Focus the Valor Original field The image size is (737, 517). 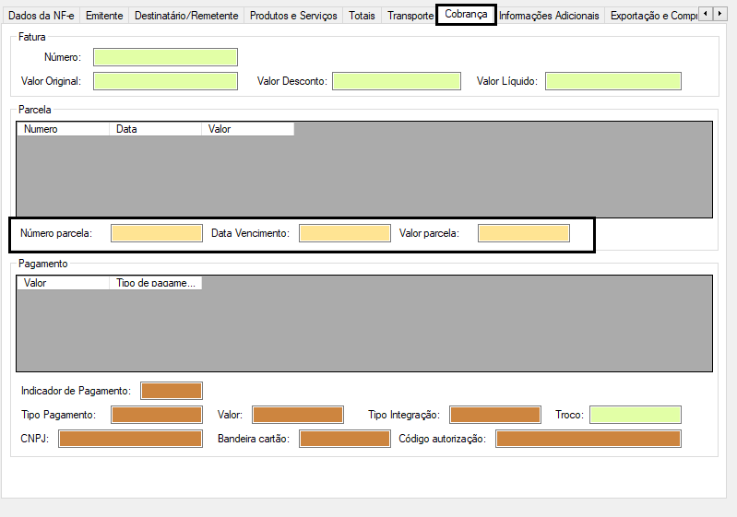(x=165, y=81)
